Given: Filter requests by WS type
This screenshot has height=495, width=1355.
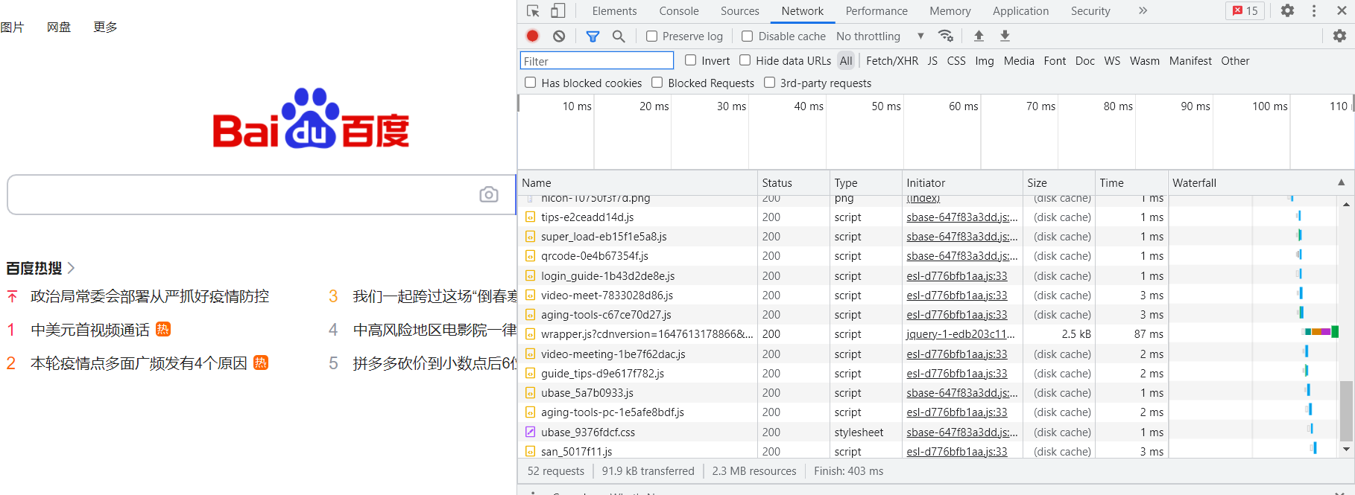Looking at the screenshot, I should tap(1112, 61).
